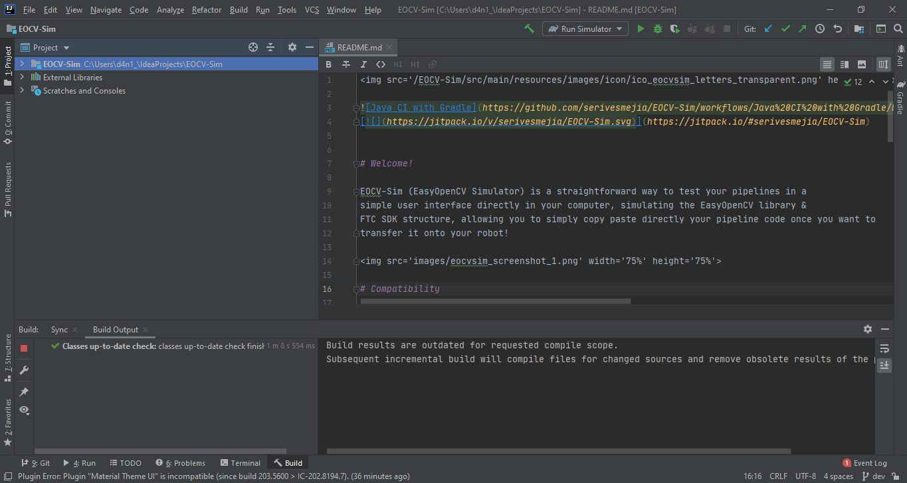Open the Terminal tool window tab
The image size is (907, 483).
pos(241,463)
